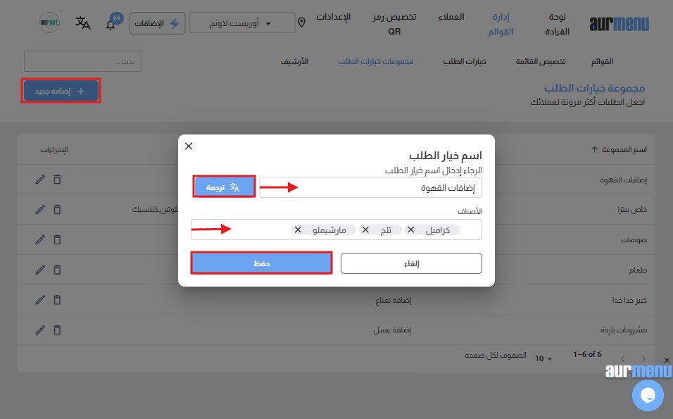Remove the كراميل chip from items
673x419 pixels.
tap(410, 230)
